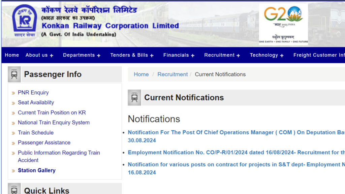Click the arrow icon beside Station Gallery
The image size is (345, 194).
pos(13,170)
